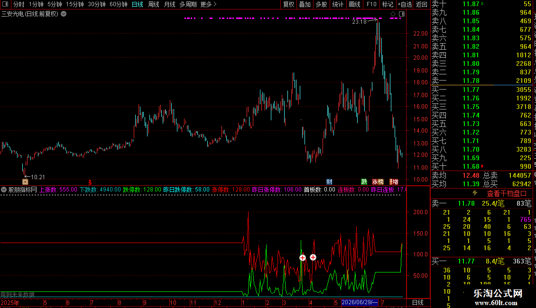Click the lightning icon beside 查看千档盘口

[x=475, y=193]
